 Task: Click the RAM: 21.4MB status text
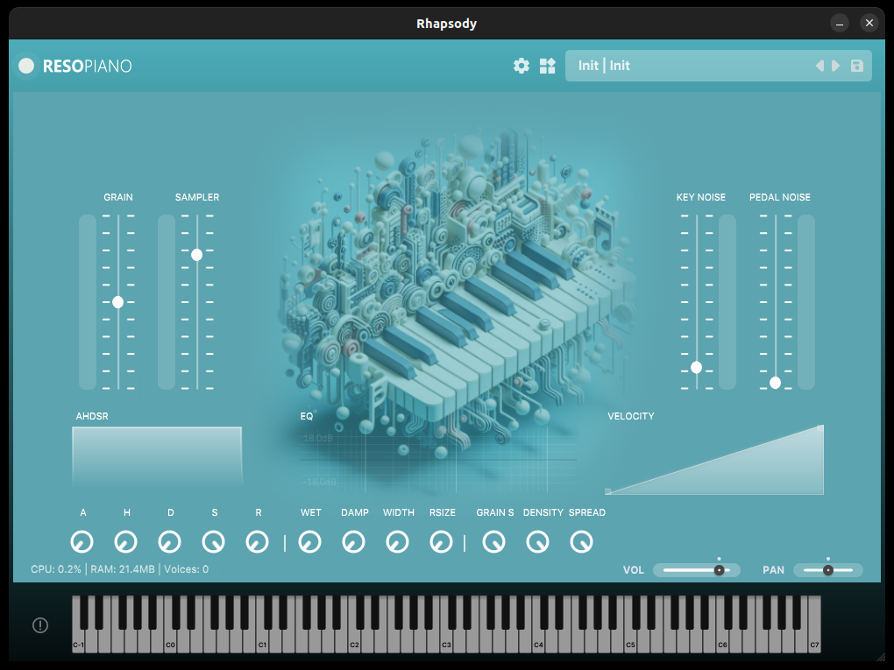point(123,569)
